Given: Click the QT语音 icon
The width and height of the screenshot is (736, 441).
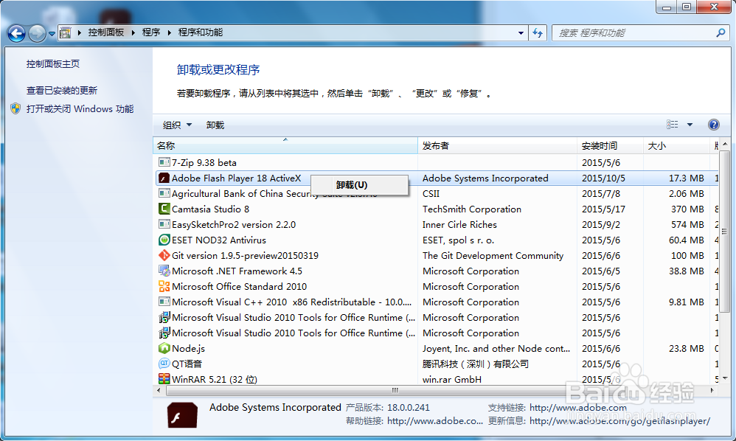Looking at the screenshot, I should (x=164, y=364).
